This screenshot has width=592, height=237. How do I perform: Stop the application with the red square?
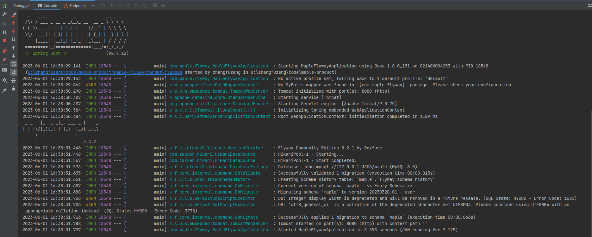[4, 41]
